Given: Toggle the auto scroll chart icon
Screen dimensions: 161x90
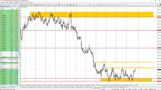Looking at the screenshot, I should click(62, 5).
